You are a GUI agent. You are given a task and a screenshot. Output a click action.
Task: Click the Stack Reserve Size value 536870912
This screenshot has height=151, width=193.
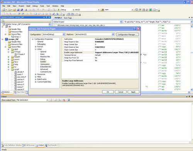click(100, 47)
